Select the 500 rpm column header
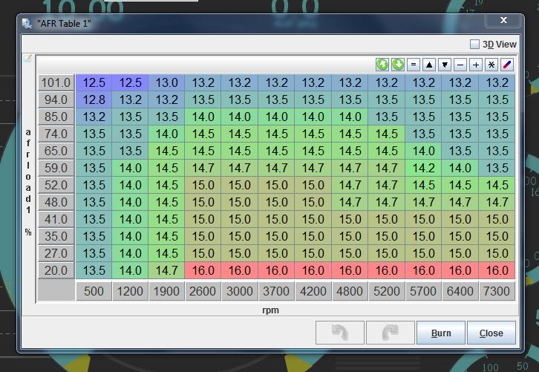The height and width of the screenshot is (372, 539). tap(94, 291)
